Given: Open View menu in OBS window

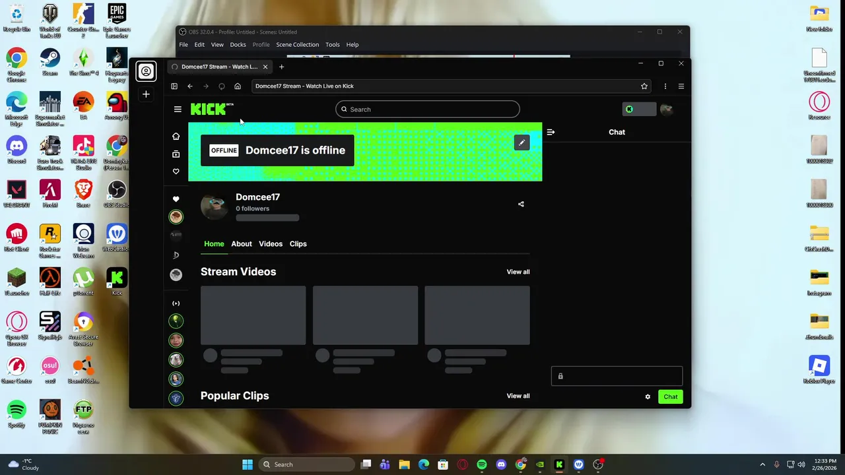Looking at the screenshot, I should pyautogui.click(x=217, y=45).
